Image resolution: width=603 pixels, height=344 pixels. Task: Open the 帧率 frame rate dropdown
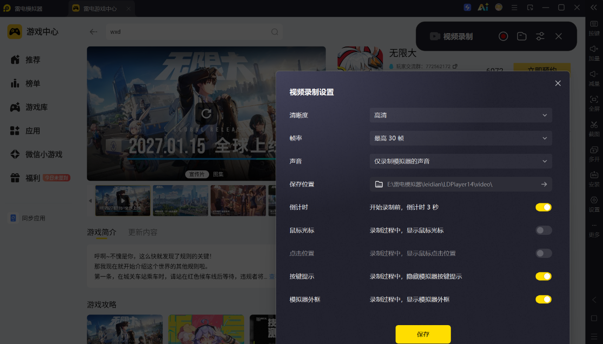pos(461,138)
